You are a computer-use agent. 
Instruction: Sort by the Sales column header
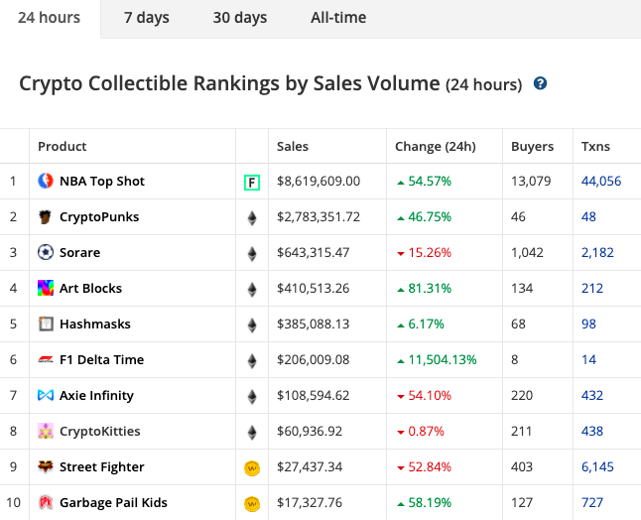point(293,146)
